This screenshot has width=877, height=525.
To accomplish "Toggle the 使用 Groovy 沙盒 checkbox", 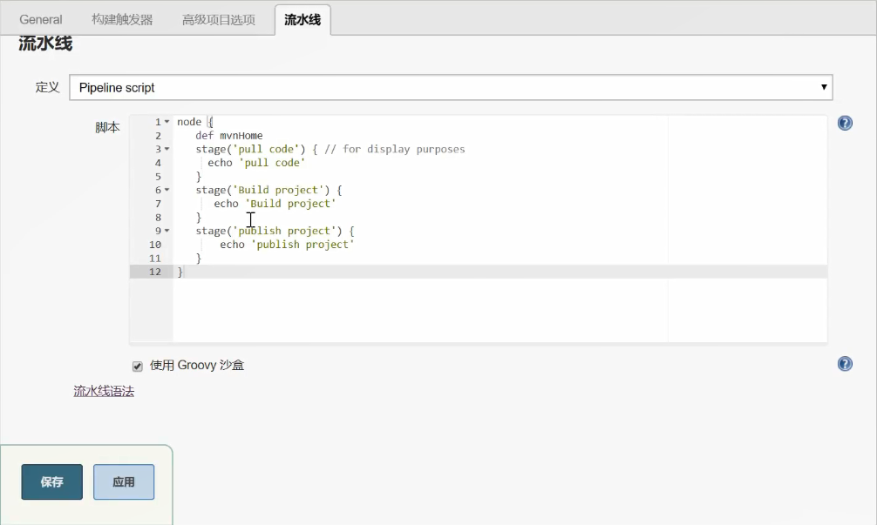I will tap(138, 367).
